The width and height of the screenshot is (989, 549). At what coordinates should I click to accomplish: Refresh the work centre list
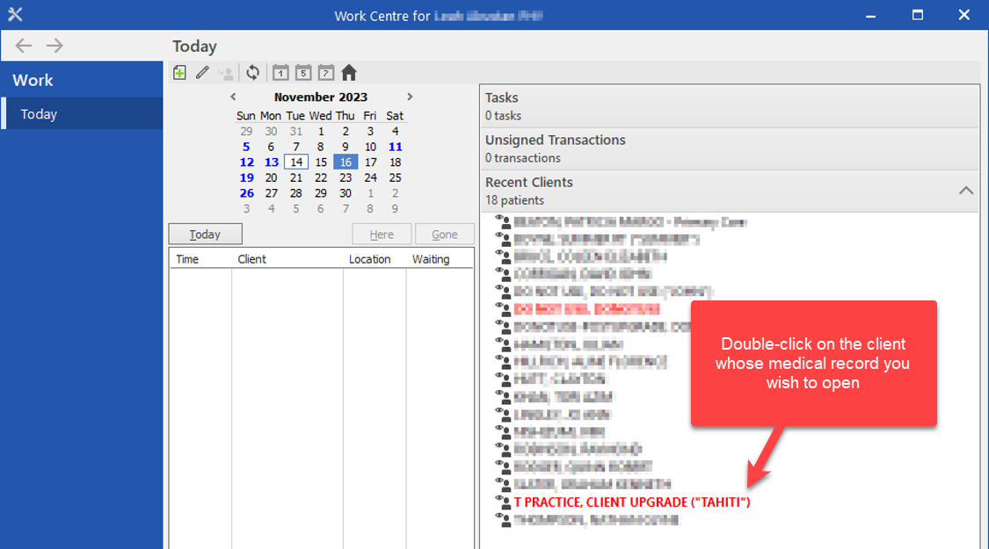point(253,73)
